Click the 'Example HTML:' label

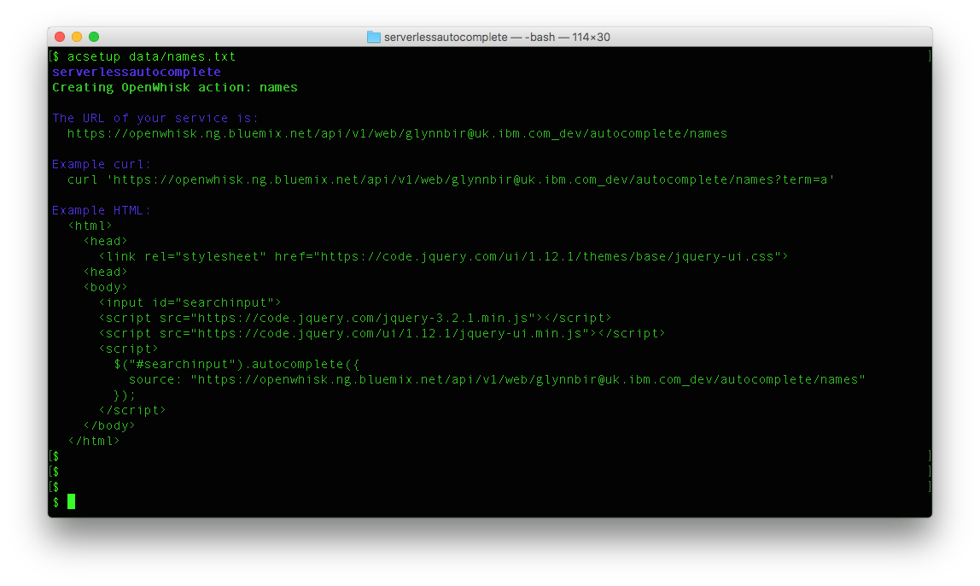(102, 211)
